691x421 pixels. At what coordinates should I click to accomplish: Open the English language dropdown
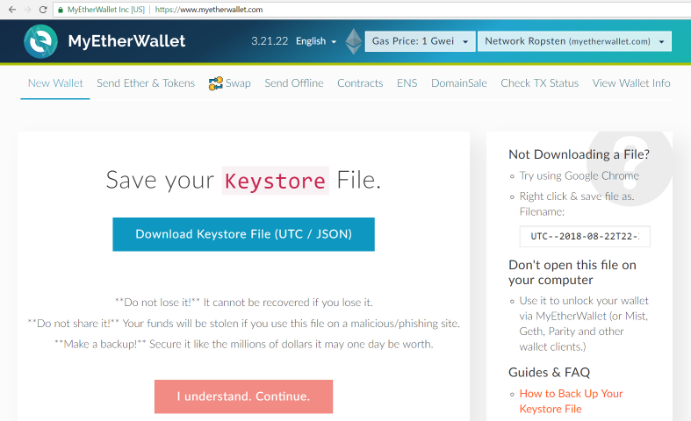point(316,41)
